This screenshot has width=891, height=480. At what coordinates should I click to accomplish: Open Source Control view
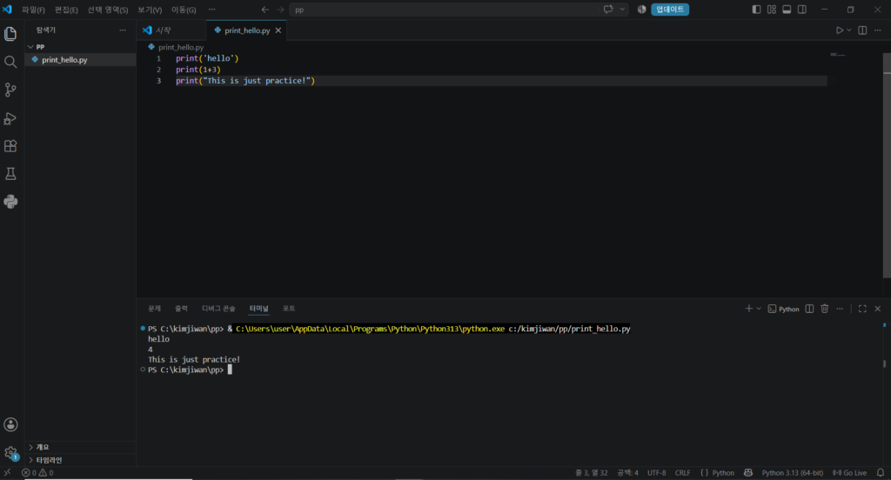pyautogui.click(x=10, y=90)
